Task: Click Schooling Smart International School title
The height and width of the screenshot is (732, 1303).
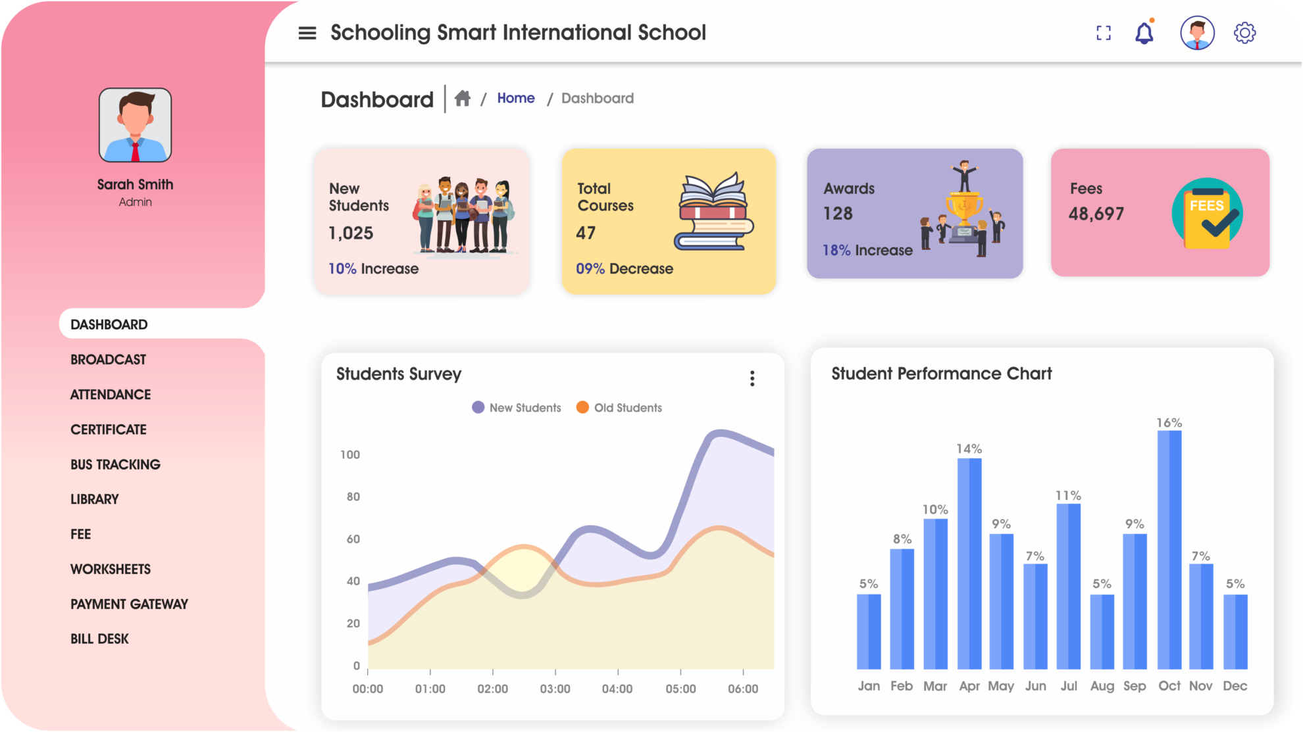Action: 518,32
